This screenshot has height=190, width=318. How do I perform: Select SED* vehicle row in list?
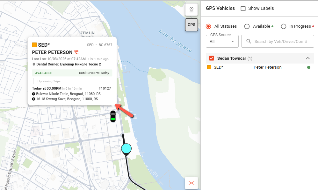pyautogui.click(x=219, y=67)
